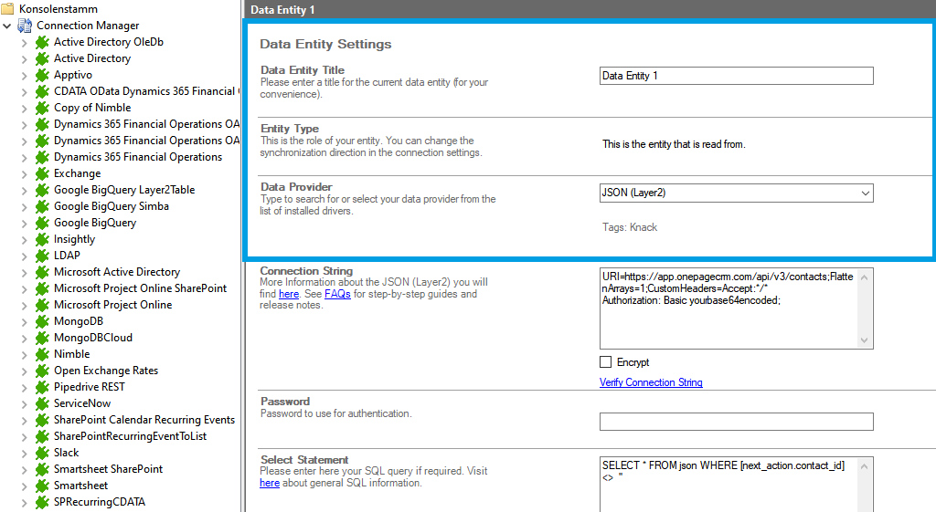Click the MongoDB connection icon
This screenshot has width=936, height=512.
click(x=42, y=321)
